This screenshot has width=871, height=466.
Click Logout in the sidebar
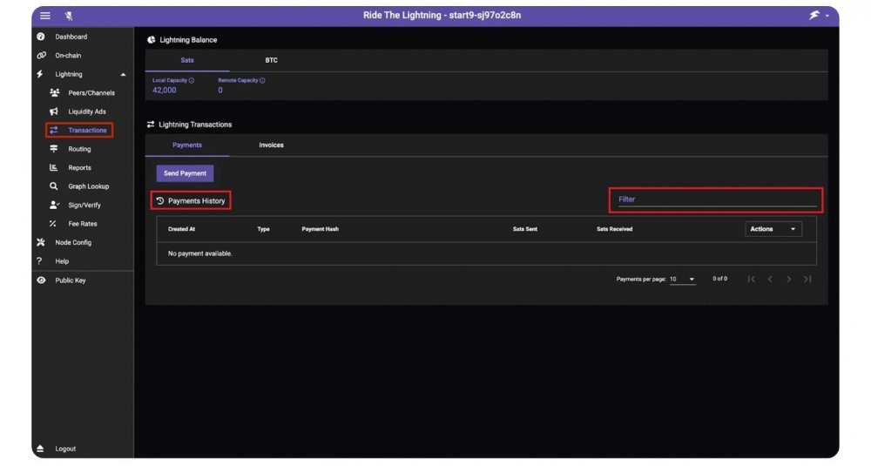click(65, 449)
